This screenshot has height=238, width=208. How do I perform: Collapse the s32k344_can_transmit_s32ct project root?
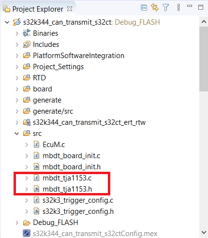coord(7,22)
